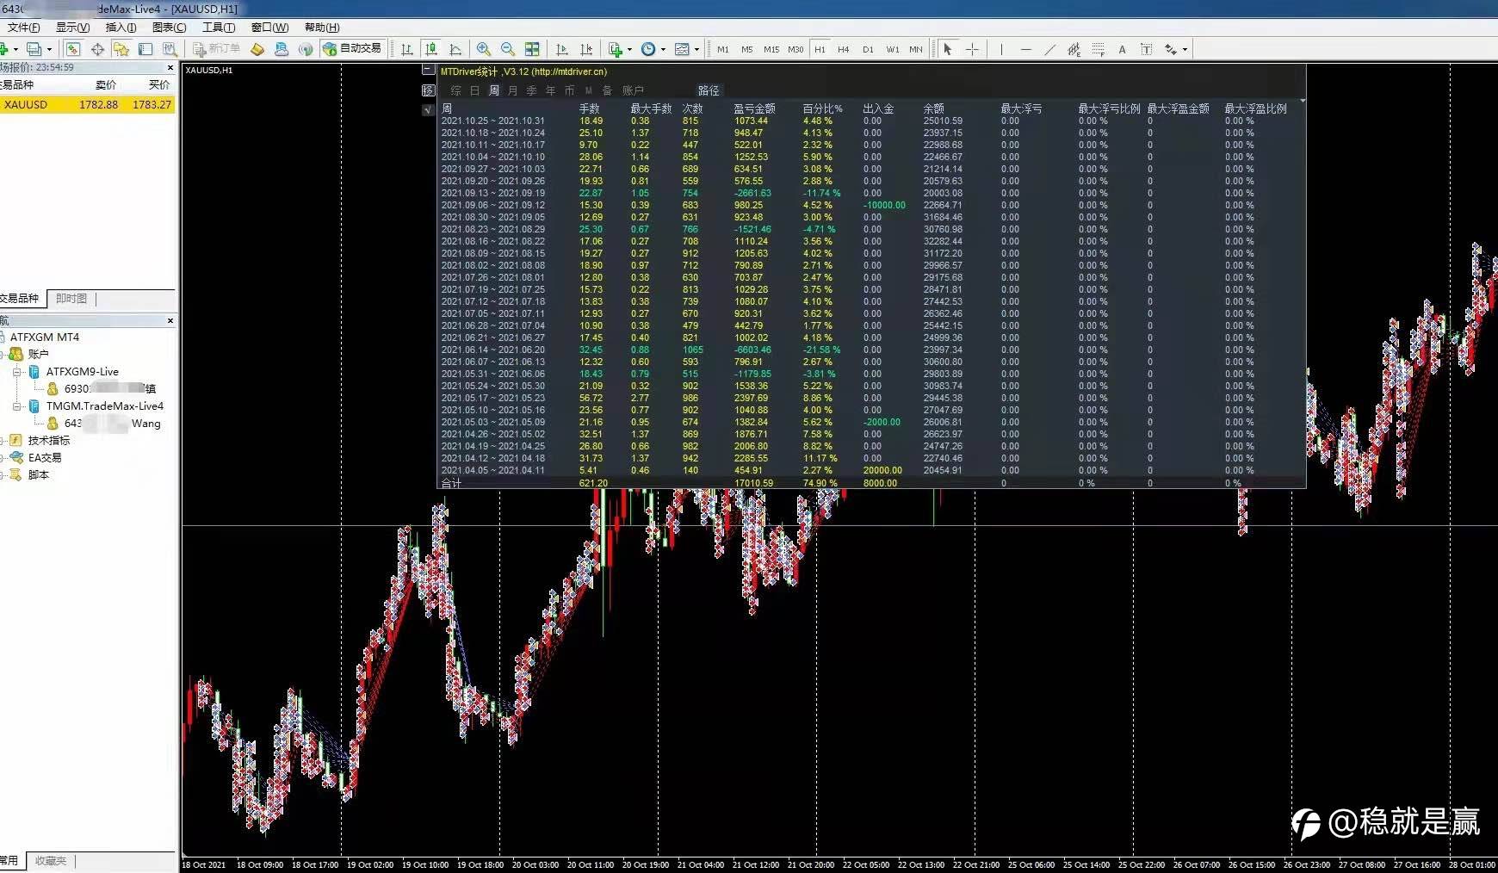Open the 技术指标 item in Navigator
Image resolution: width=1498 pixels, height=873 pixels.
click(49, 441)
